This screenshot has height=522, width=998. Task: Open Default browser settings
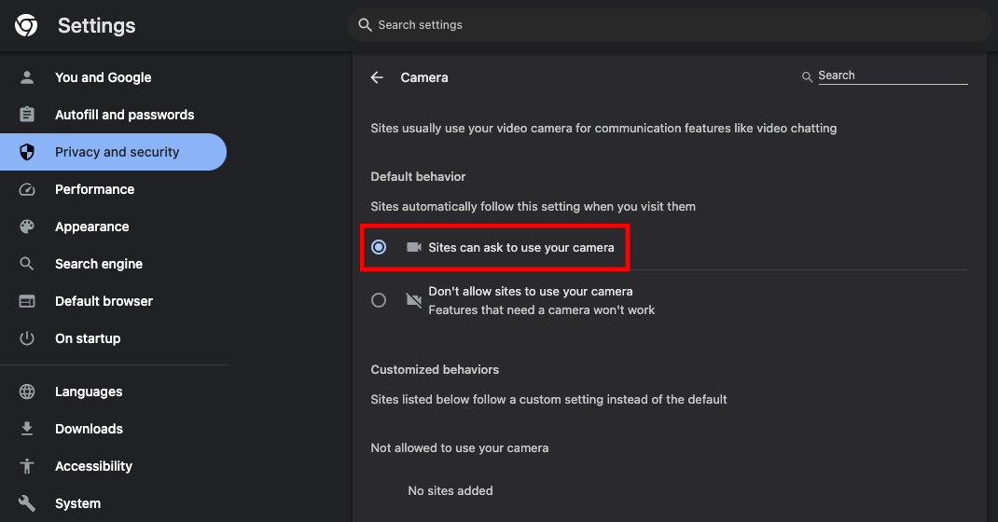[x=113, y=301]
